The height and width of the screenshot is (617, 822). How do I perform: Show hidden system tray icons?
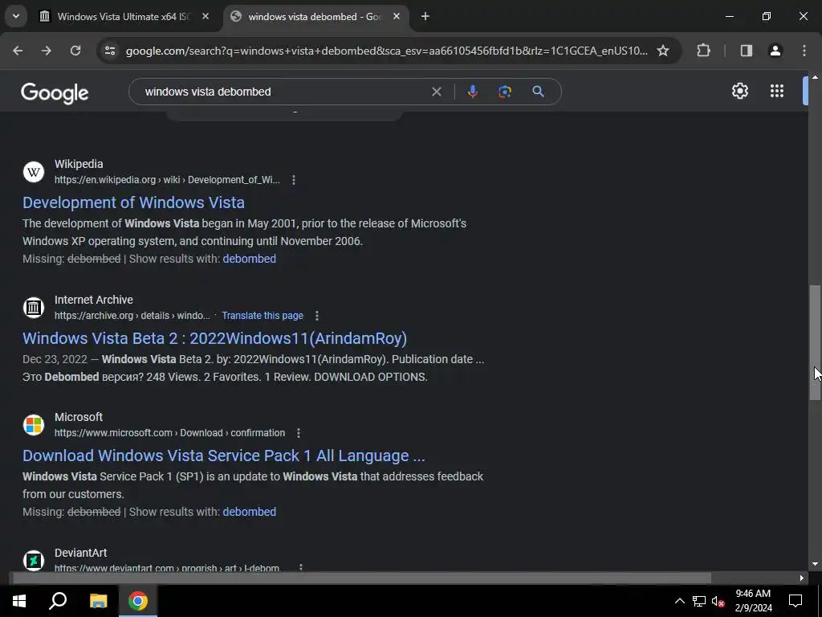click(679, 601)
